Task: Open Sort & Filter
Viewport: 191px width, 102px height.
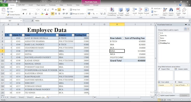Action: point(165,12)
